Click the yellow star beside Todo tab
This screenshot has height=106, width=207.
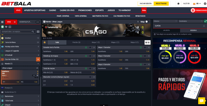point(45,42)
